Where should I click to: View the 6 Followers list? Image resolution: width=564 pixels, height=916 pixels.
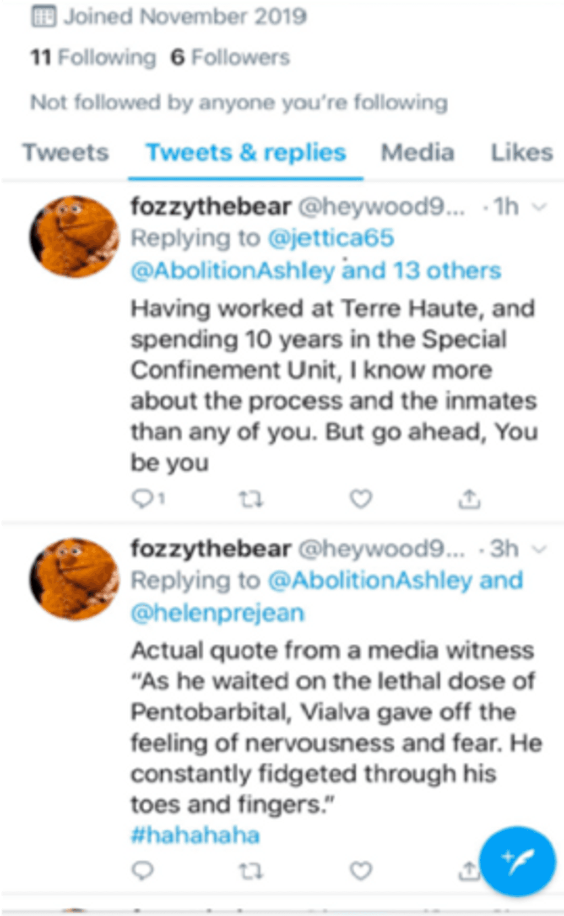click(230, 57)
